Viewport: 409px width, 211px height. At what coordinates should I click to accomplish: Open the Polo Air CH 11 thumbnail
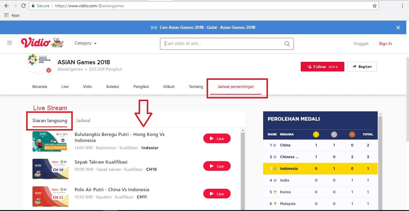pos(51,197)
